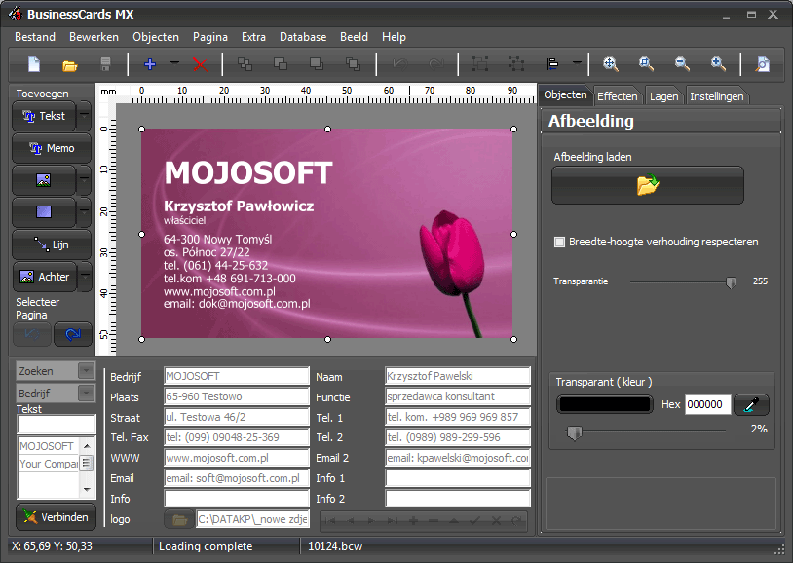The height and width of the screenshot is (563, 793).
Task: Open the Database menu
Action: pyautogui.click(x=303, y=37)
